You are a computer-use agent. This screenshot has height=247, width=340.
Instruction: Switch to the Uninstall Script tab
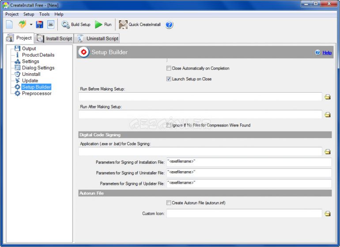pyautogui.click(x=98, y=38)
